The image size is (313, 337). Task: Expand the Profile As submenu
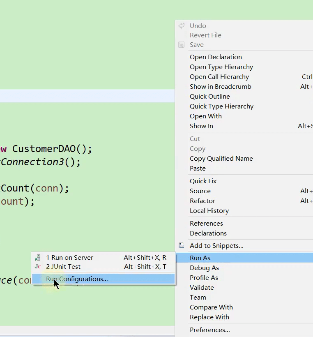point(204,278)
